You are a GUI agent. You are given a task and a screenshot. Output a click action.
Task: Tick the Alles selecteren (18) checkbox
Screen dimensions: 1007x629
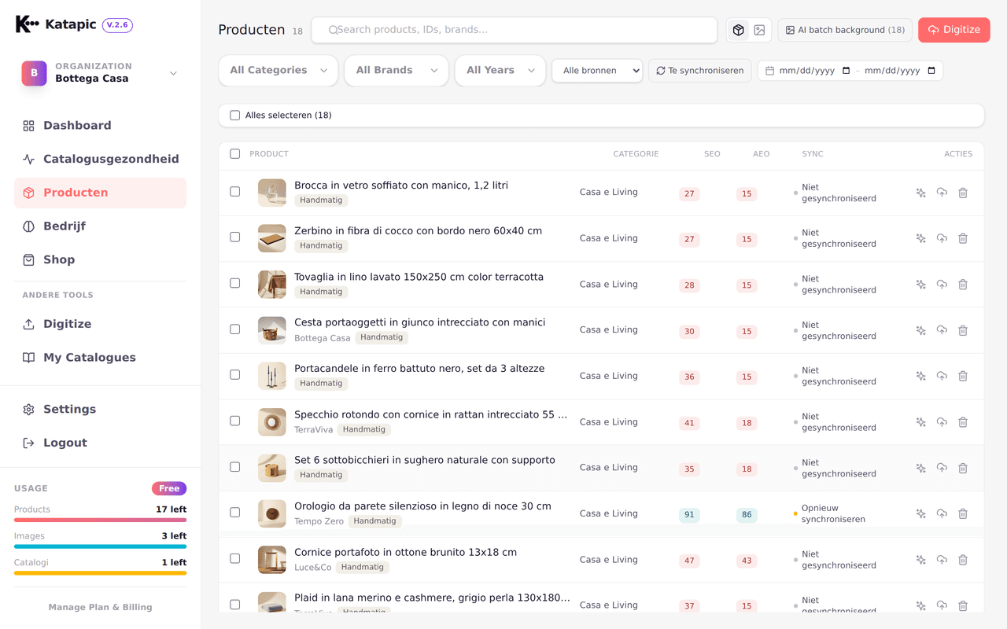tap(234, 116)
